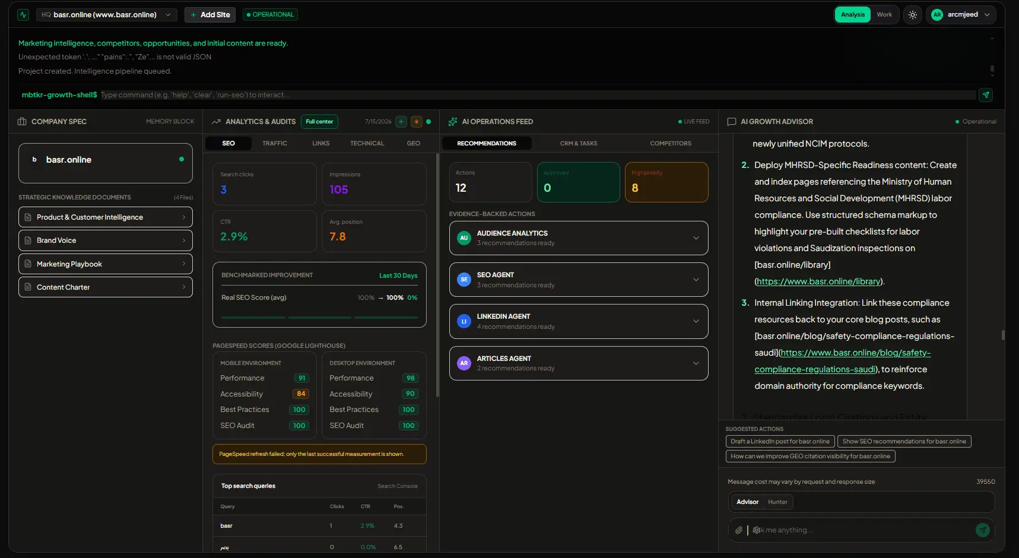Expand SEO Agent recommendations chevron
The height and width of the screenshot is (558, 1019).
pos(696,280)
